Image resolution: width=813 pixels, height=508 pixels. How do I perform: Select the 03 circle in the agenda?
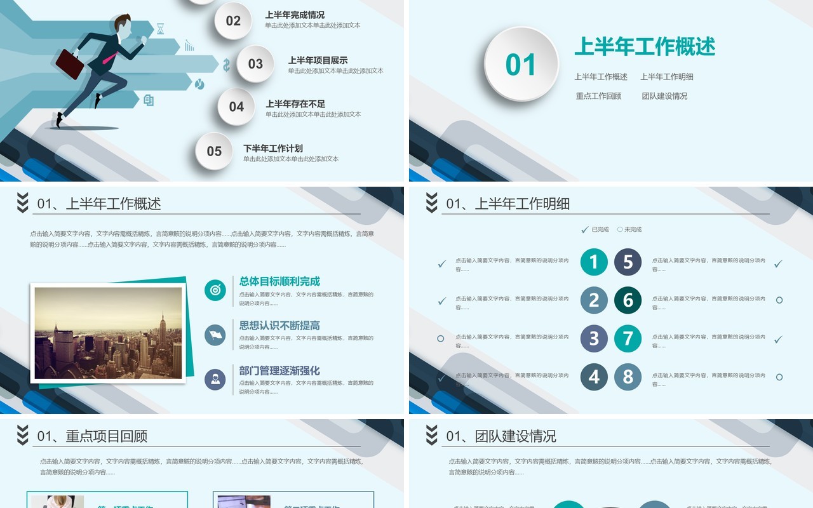tap(255, 64)
